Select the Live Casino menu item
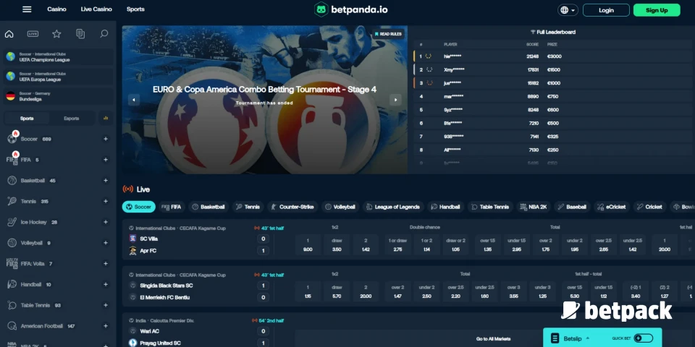695x347 pixels. tap(96, 9)
